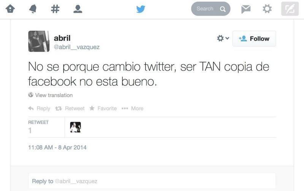Open the Discover hashtag icon
The height and width of the screenshot is (191, 304).
(55, 9)
